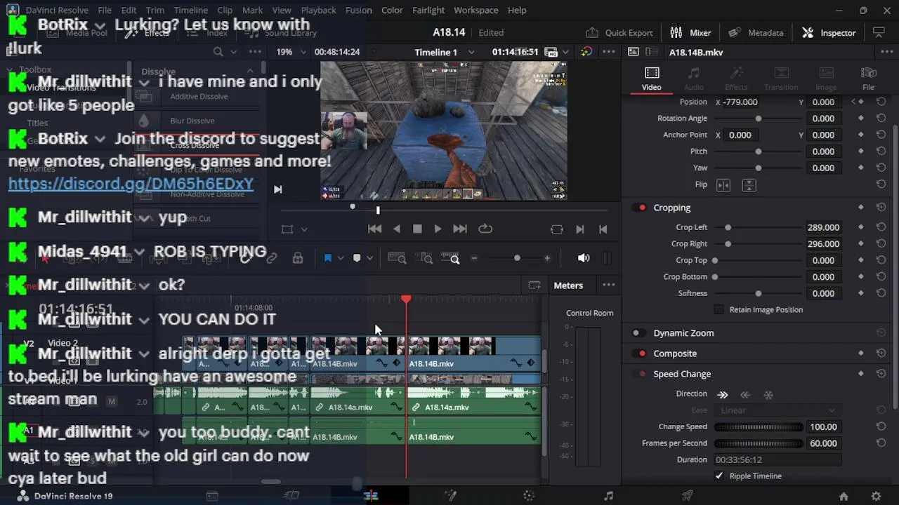The width and height of the screenshot is (899, 505).
Task: Click the marker icon in timeline toolbar
Action: tap(357, 258)
